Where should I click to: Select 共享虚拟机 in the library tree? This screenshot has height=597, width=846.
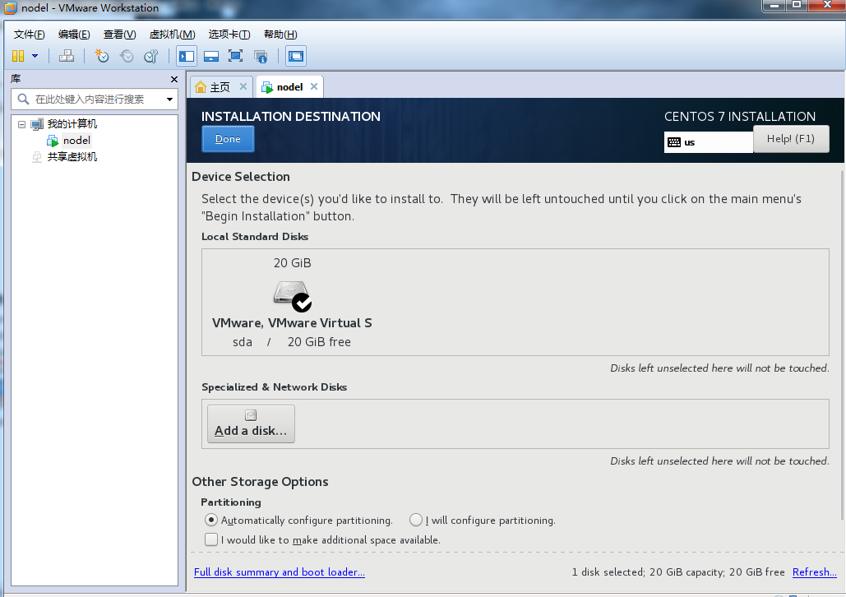[x=72, y=157]
